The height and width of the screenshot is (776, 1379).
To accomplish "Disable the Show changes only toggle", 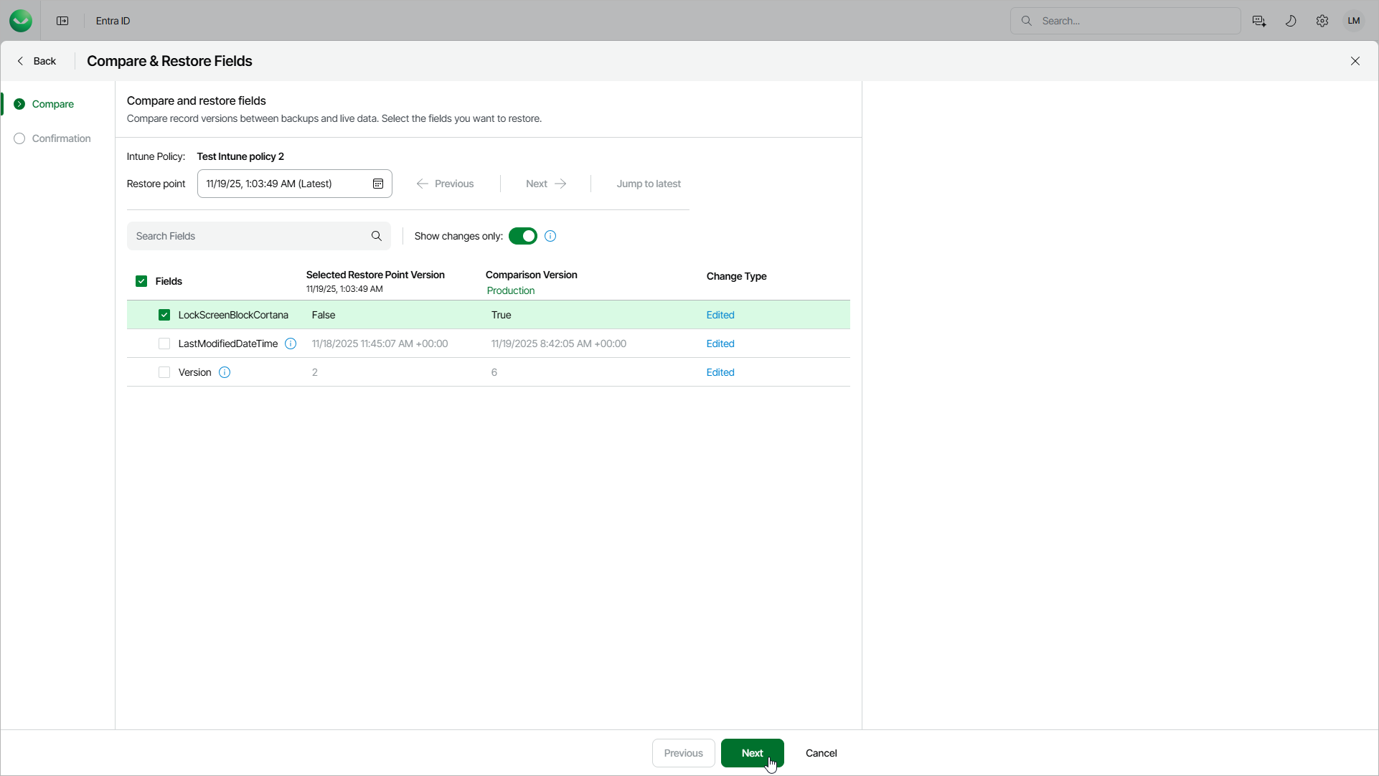I will point(522,236).
